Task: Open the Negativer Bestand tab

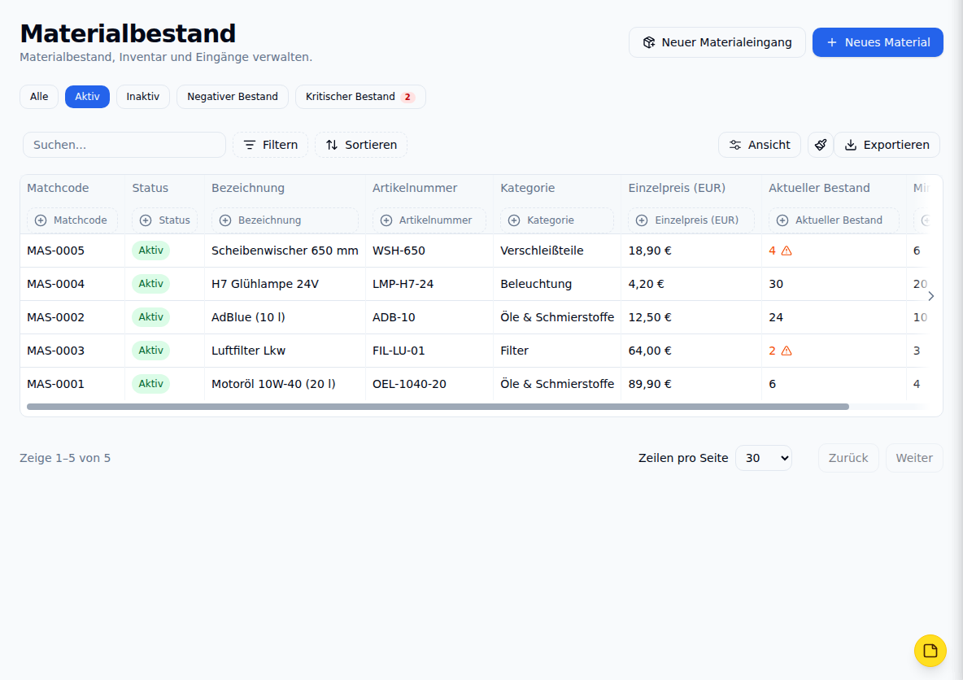Action: [232, 97]
